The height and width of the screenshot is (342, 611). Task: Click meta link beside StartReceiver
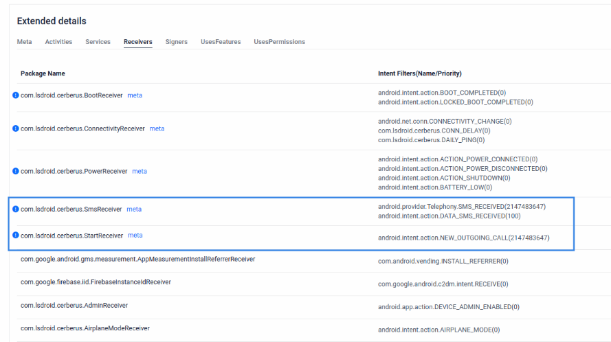pos(135,236)
